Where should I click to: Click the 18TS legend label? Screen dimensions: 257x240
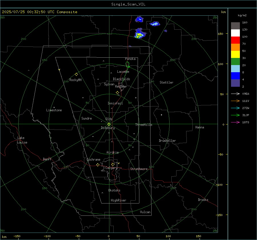[246, 122]
